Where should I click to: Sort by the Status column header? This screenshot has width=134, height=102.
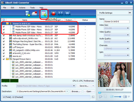coord(85,20)
